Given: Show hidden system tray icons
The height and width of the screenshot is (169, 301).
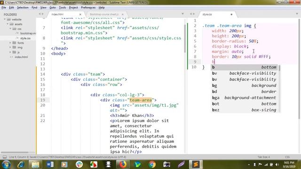Looking at the screenshot, I should coord(249,165).
